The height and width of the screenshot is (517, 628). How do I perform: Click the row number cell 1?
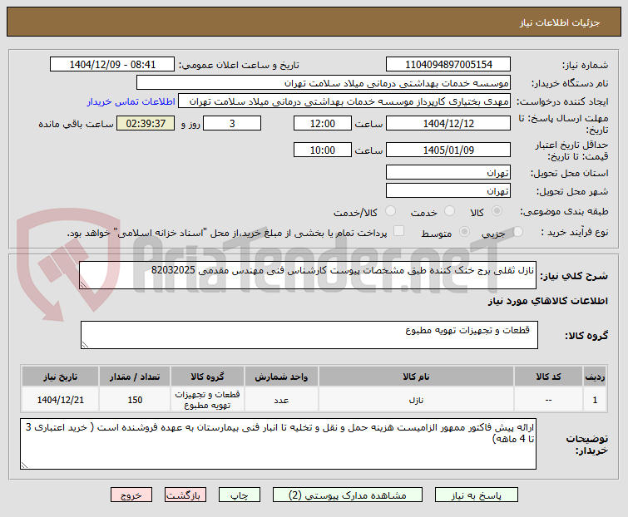tap(595, 400)
